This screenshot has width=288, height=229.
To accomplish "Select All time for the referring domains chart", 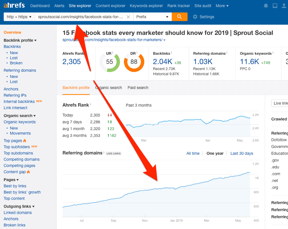I will [x=193, y=153].
